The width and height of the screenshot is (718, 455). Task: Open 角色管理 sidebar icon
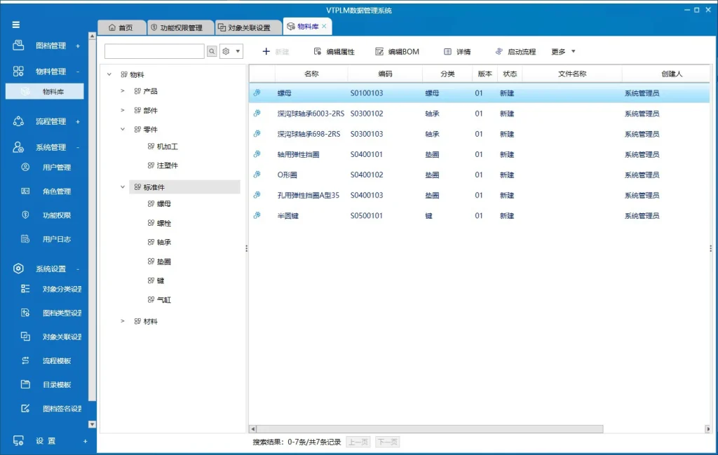coord(25,191)
